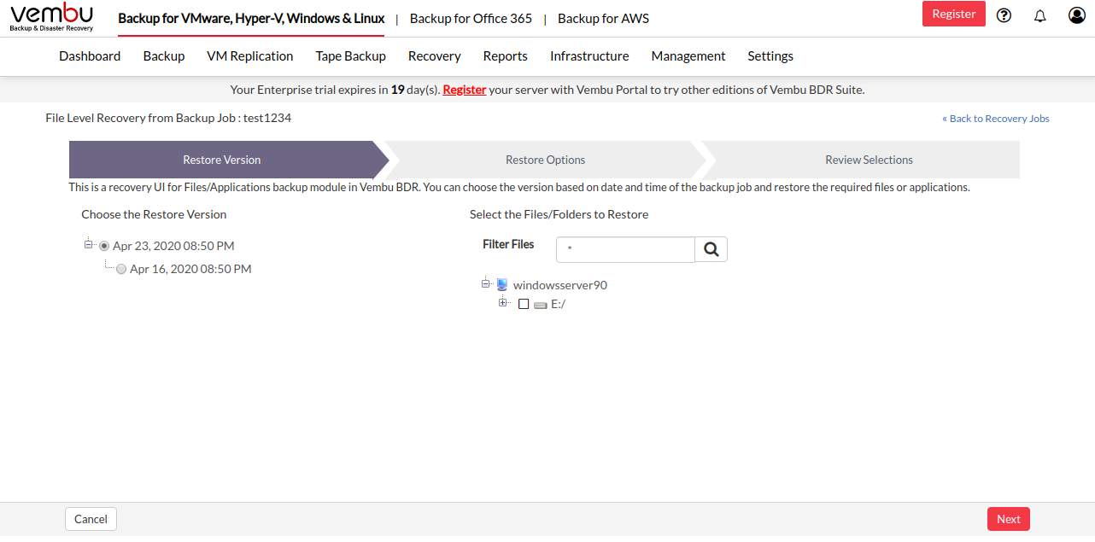Open the user account profile icon
Viewport: 1095px width, 542px height.
coord(1077,15)
